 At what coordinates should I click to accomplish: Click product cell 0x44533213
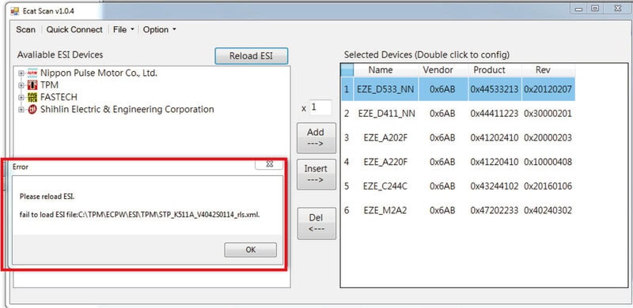click(494, 89)
